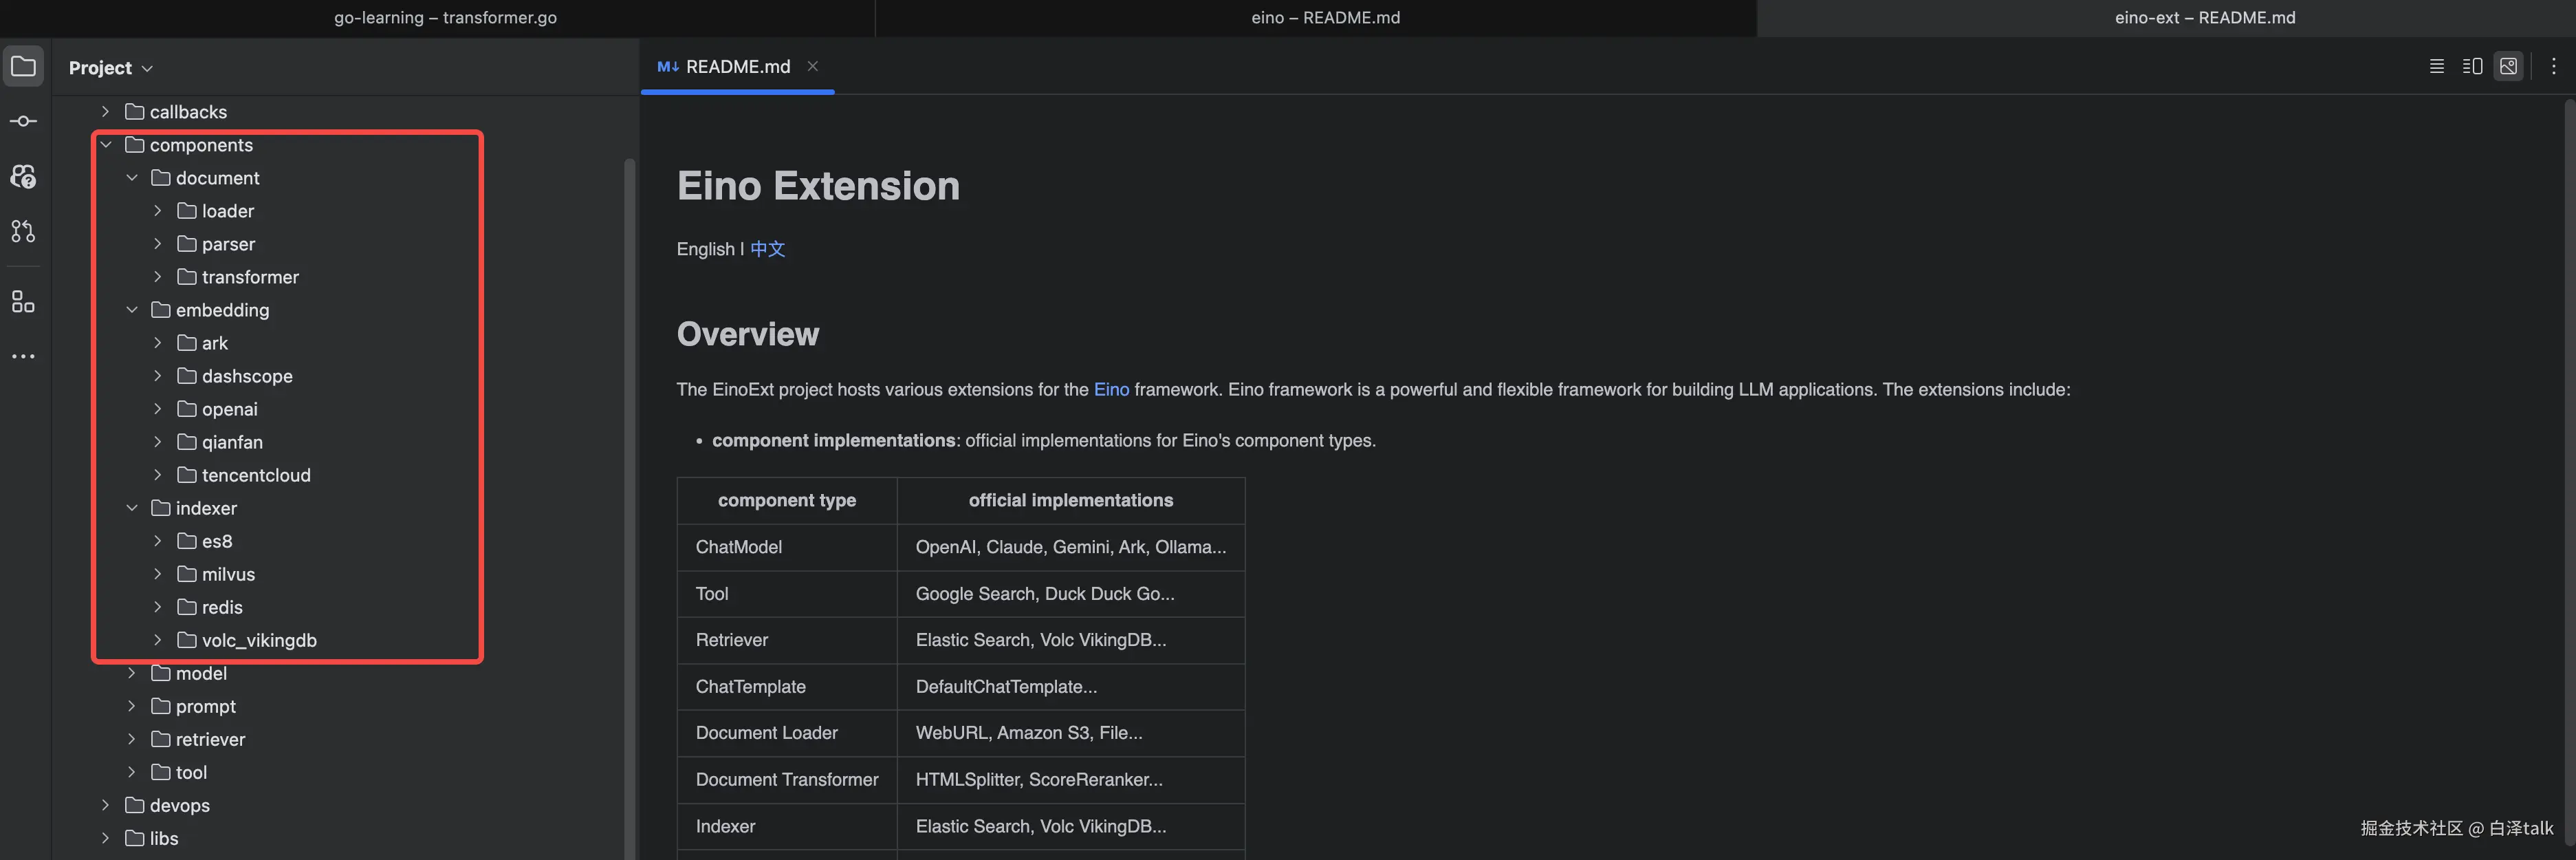
Task: Open the 中文 language link
Action: [767, 249]
